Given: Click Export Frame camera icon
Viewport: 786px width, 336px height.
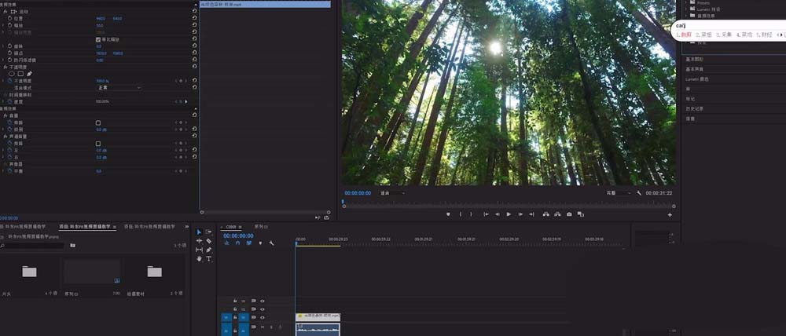Looking at the screenshot, I should point(568,214).
